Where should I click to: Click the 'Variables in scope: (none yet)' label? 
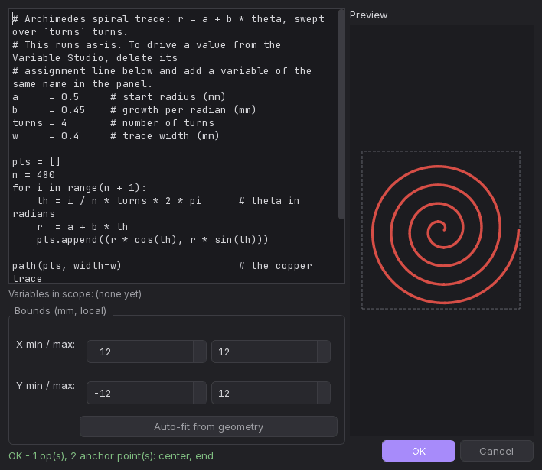click(75, 294)
